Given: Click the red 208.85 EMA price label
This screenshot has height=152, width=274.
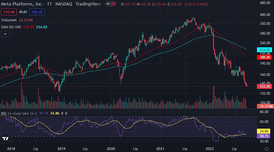Looking at the screenshot, I should point(264,57).
